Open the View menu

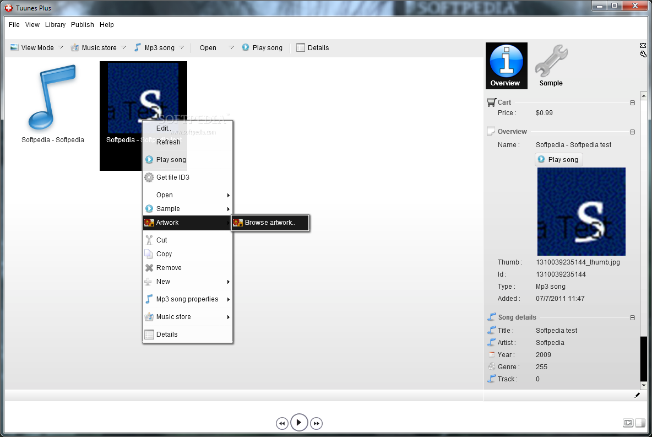tap(32, 25)
